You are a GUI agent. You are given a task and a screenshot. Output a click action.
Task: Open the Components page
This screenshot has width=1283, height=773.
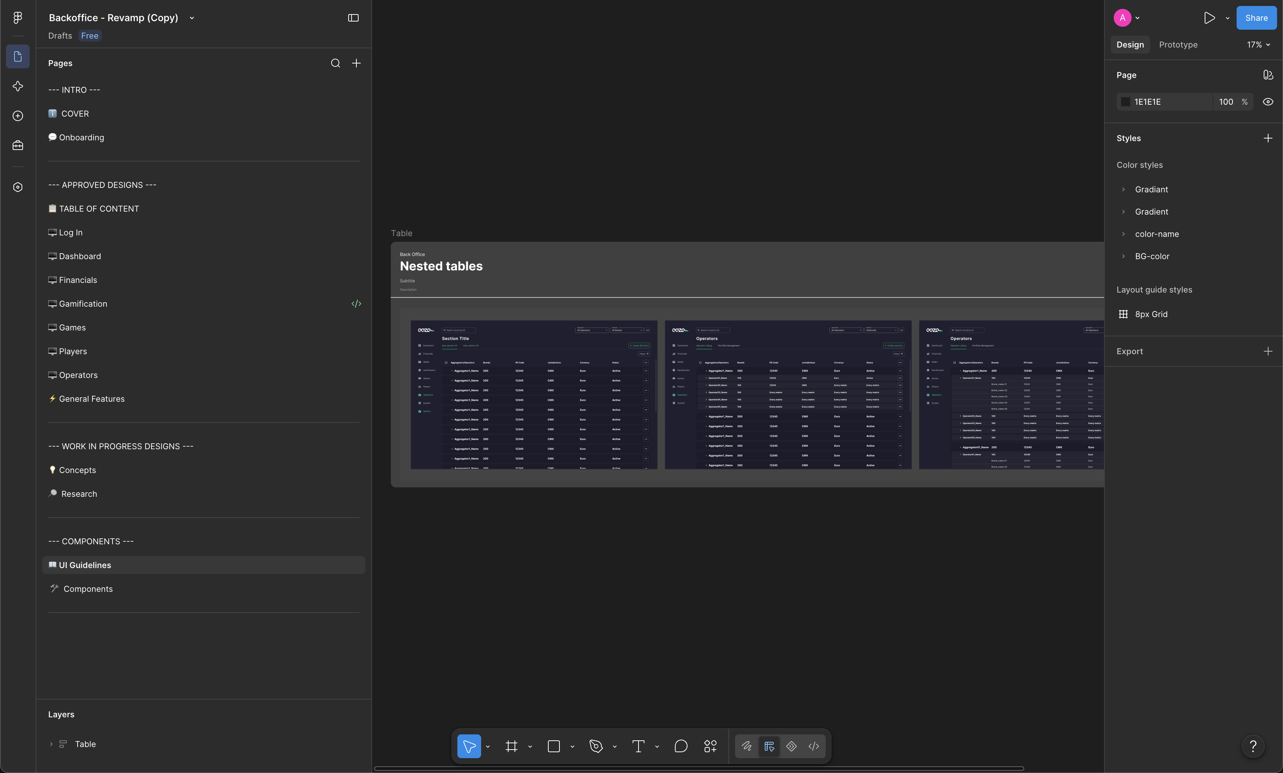point(203,588)
